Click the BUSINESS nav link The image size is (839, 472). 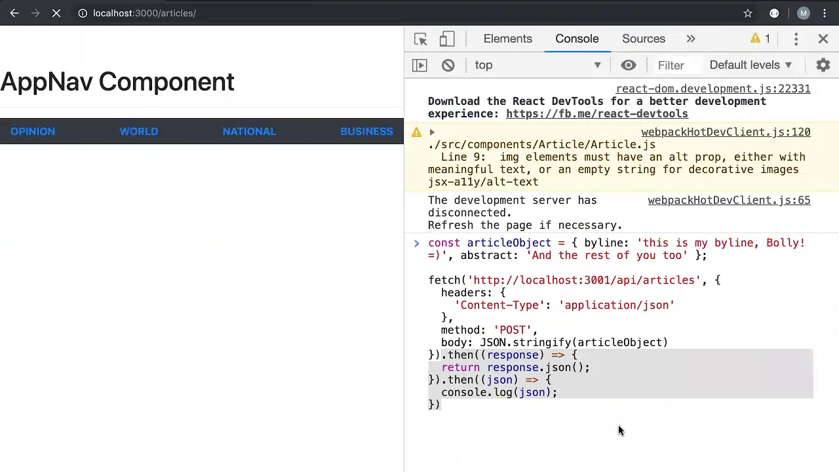366,131
